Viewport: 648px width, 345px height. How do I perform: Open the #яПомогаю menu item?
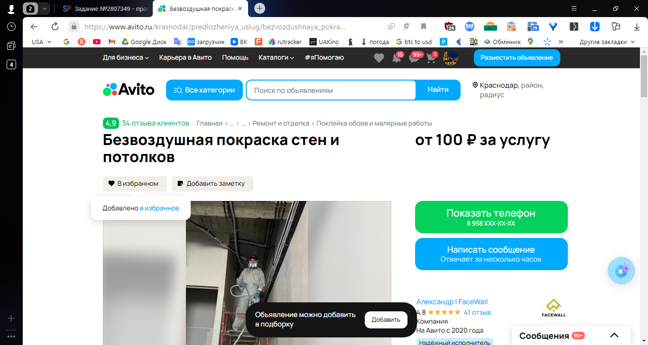tap(324, 57)
